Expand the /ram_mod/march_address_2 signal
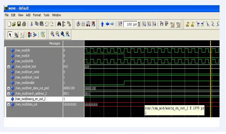The height and width of the screenshot is (134, 226). point(8,94)
